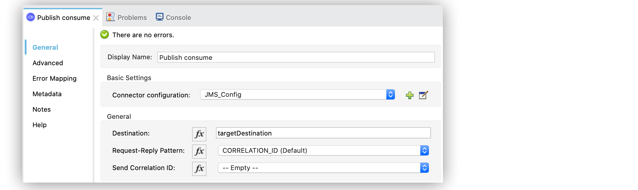
Task: Click the Problems tab icon
Action: pos(110,17)
